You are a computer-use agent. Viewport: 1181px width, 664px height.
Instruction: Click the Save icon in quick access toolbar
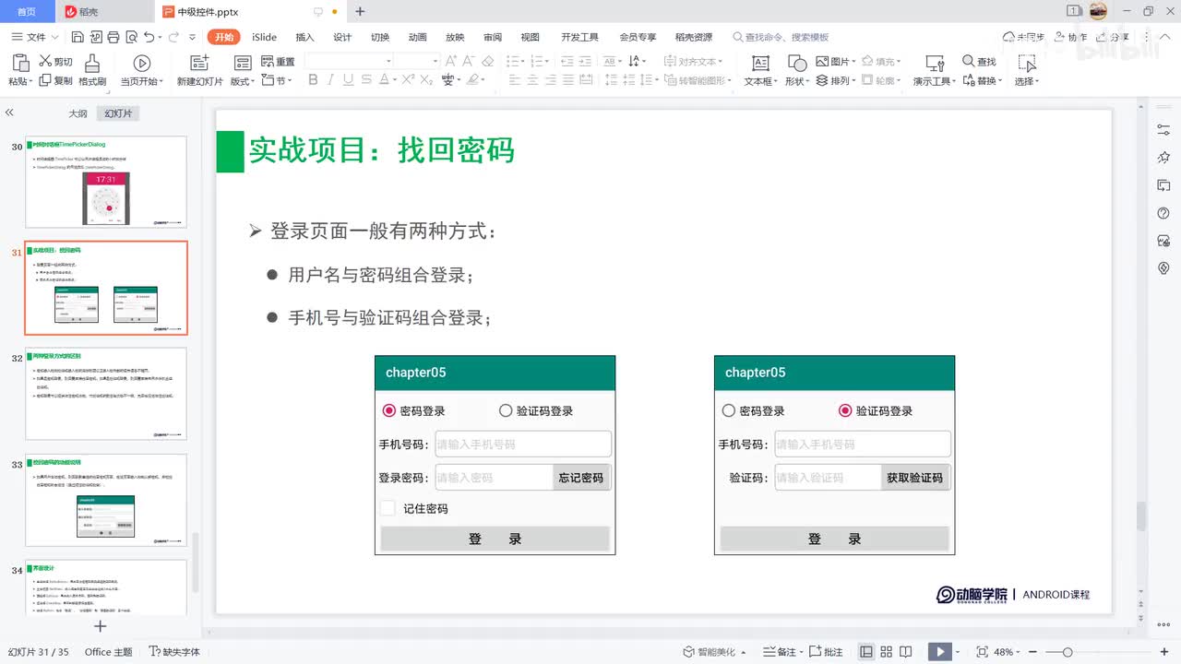click(78, 37)
